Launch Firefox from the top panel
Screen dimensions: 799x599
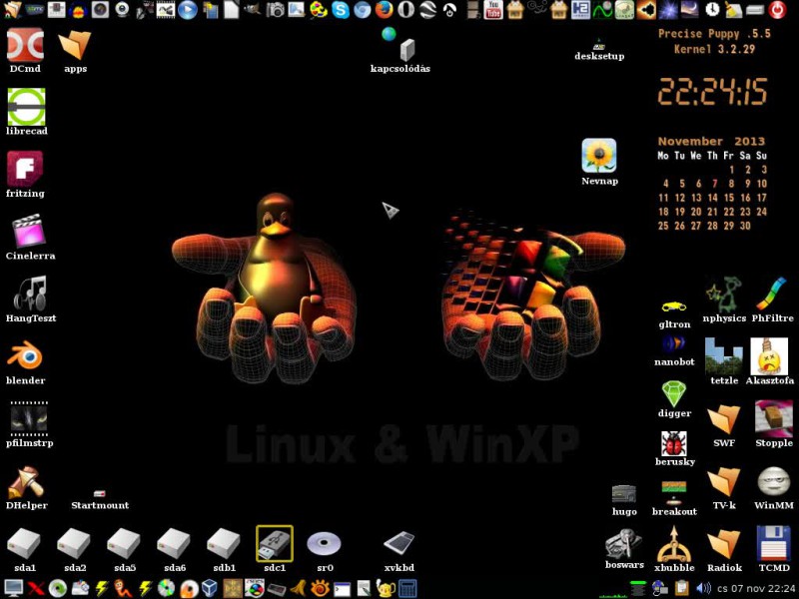click(x=384, y=10)
